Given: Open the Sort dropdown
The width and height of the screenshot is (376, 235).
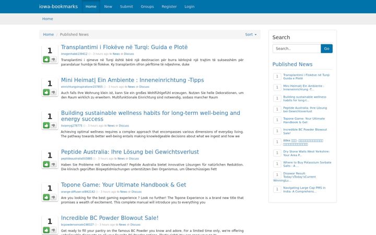Looking at the screenshot, I should pos(251,34).
